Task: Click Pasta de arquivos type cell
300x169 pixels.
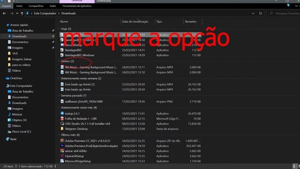Action: pos(167,129)
